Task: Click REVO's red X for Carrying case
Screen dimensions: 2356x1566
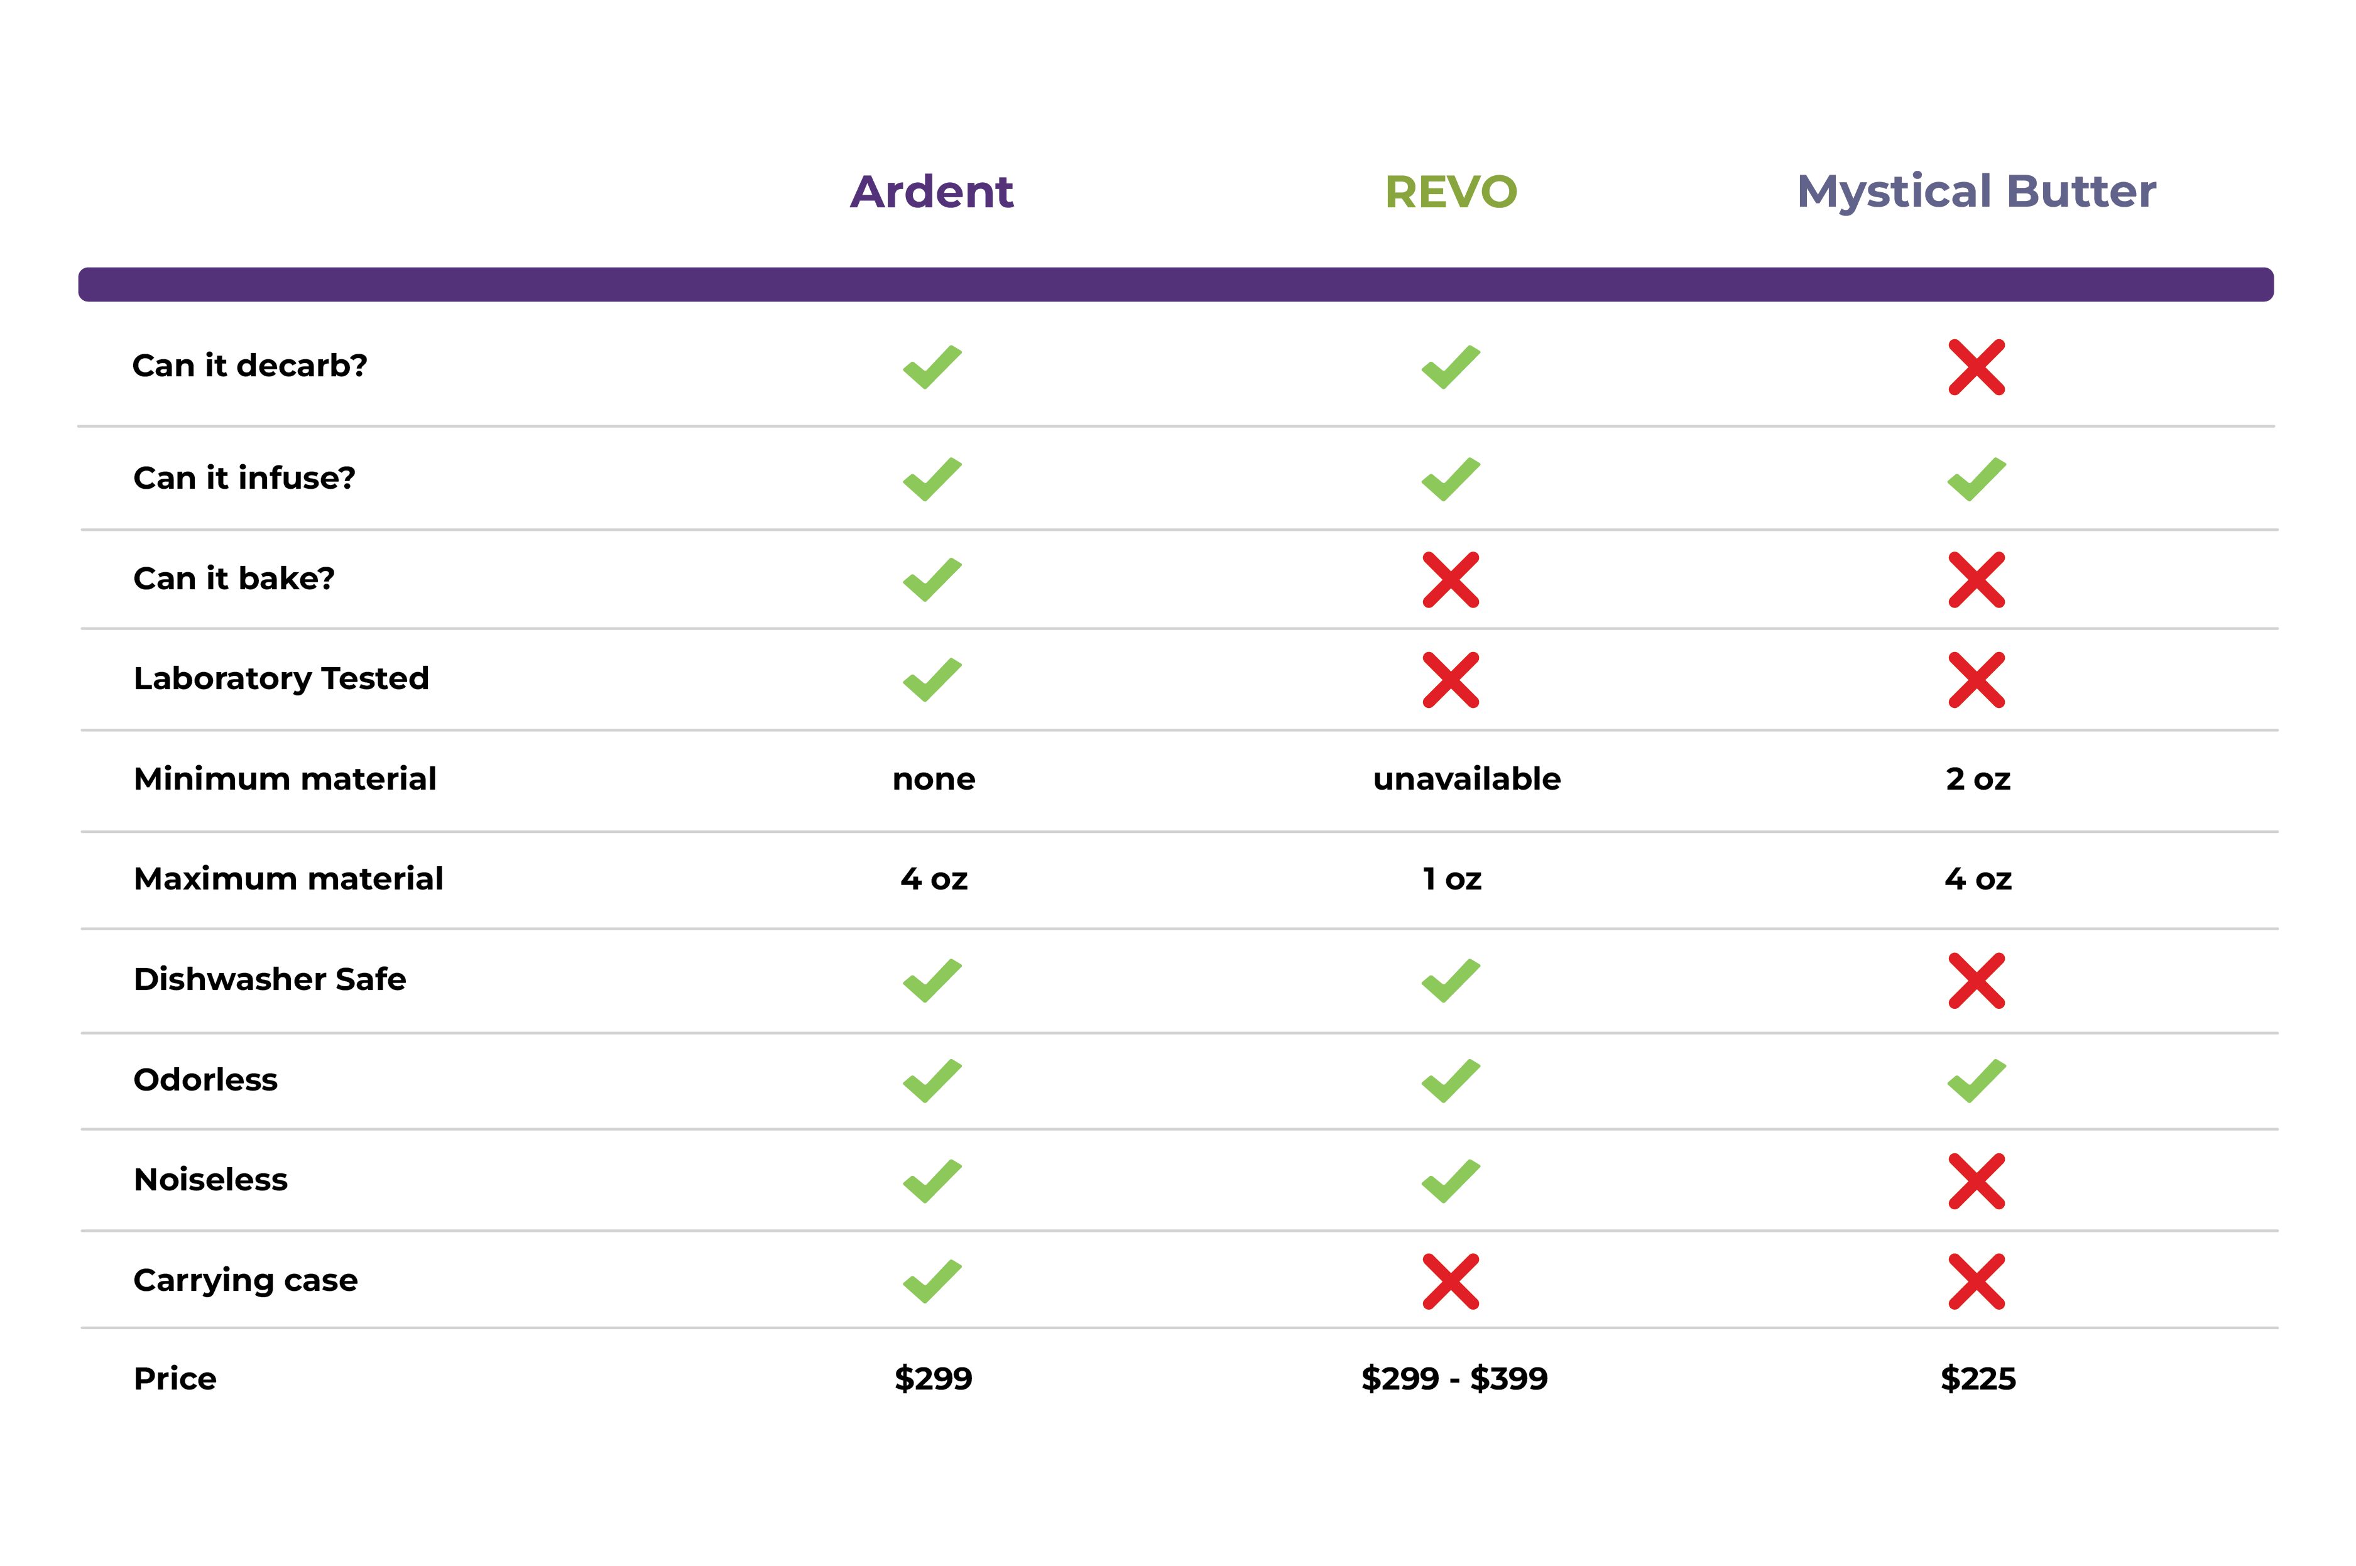Action: coord(1450,1281)
